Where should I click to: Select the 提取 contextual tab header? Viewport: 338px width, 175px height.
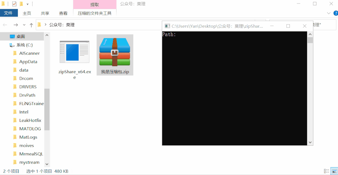[95, 4]
